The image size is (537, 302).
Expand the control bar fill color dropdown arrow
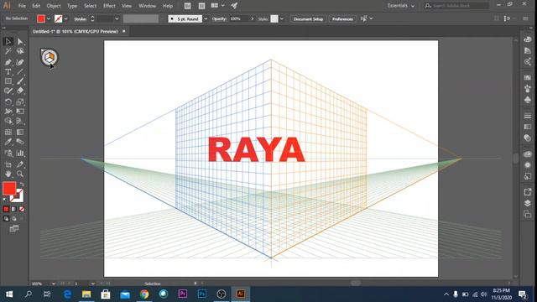point(49,18)
